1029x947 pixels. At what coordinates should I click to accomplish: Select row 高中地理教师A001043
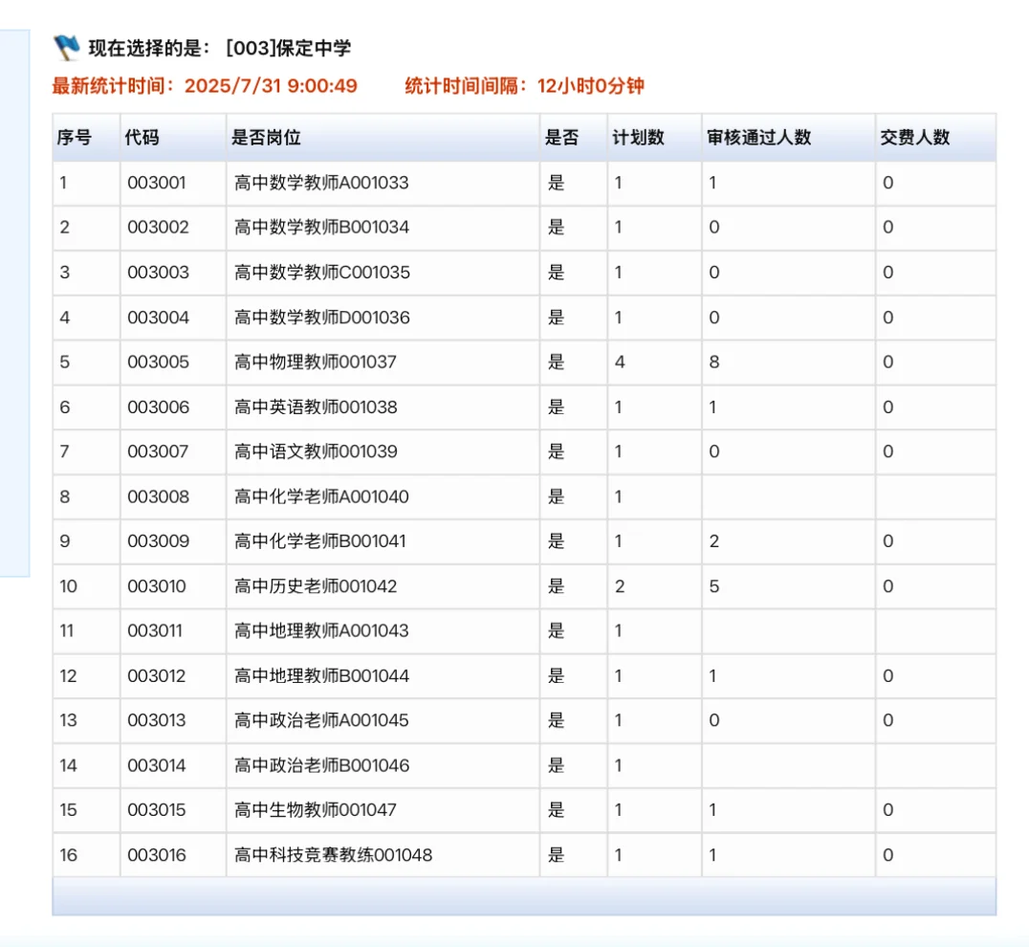click(524, 631)
